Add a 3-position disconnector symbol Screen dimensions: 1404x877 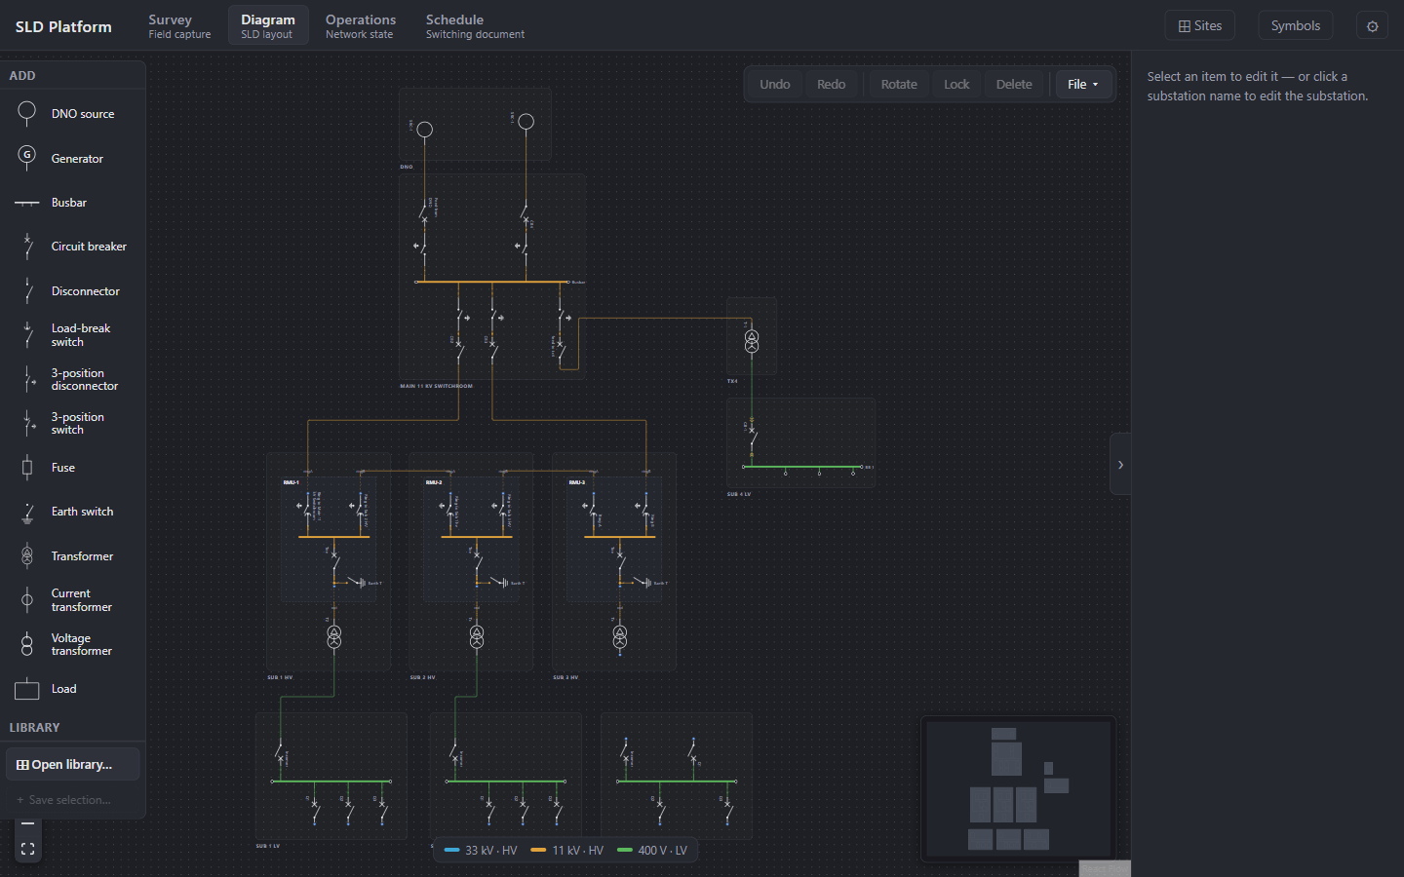[73, 379]
